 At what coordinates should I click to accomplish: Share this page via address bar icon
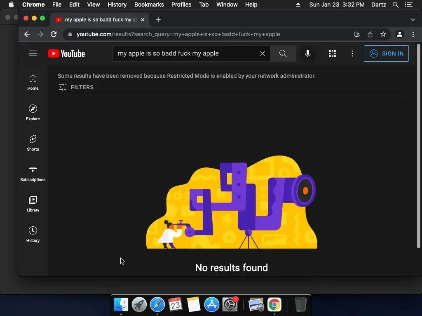[x=370, y=34]
